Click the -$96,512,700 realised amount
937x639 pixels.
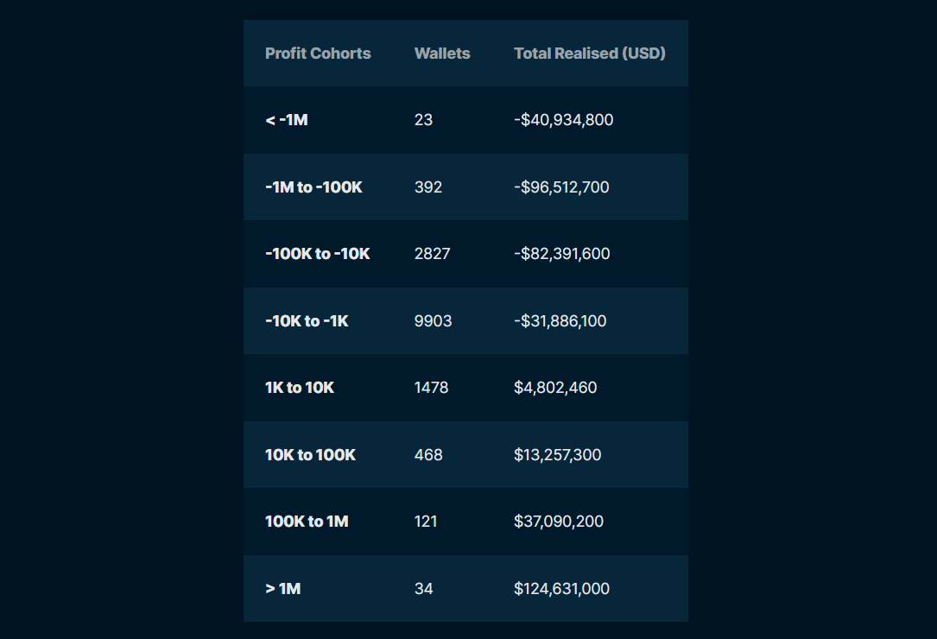(561, 187)
